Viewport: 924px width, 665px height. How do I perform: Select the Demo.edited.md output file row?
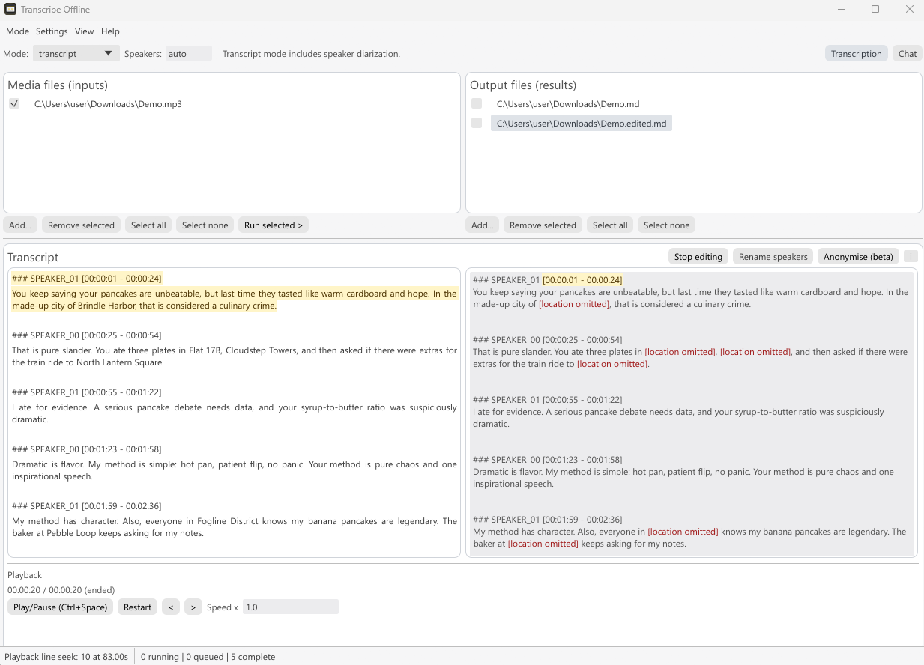[582, 124]
